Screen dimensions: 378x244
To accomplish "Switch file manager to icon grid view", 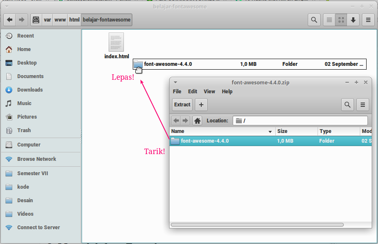I will coord(341,20).
